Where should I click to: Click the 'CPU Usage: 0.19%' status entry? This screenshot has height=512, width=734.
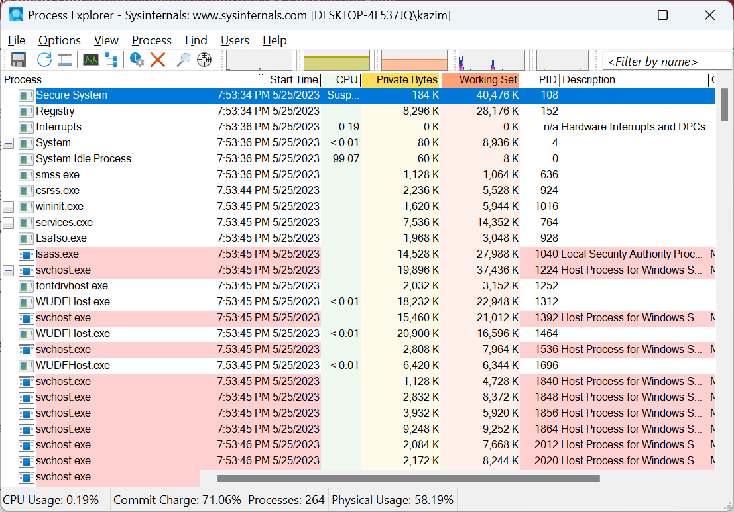point(51,500)
